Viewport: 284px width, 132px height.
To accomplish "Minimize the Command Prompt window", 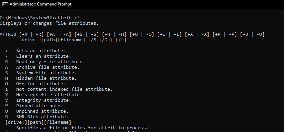I will tap(274, 4).
